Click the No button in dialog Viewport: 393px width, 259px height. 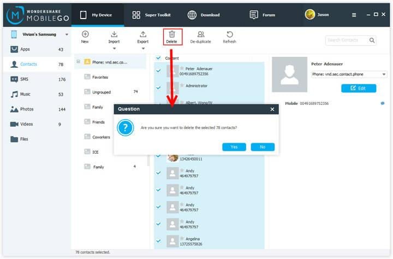tap(263, 147)
